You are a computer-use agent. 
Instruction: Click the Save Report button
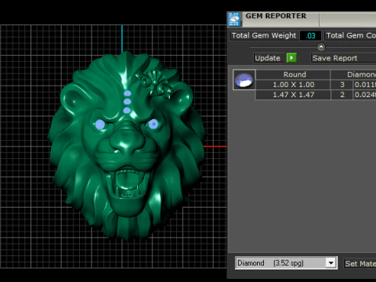pos(343,58)
